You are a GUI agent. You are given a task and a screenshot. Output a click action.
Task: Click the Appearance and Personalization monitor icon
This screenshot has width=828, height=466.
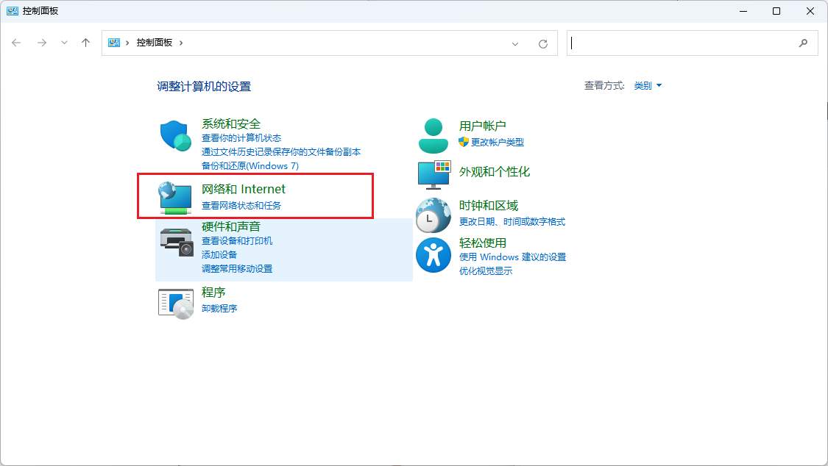point(433,173)
